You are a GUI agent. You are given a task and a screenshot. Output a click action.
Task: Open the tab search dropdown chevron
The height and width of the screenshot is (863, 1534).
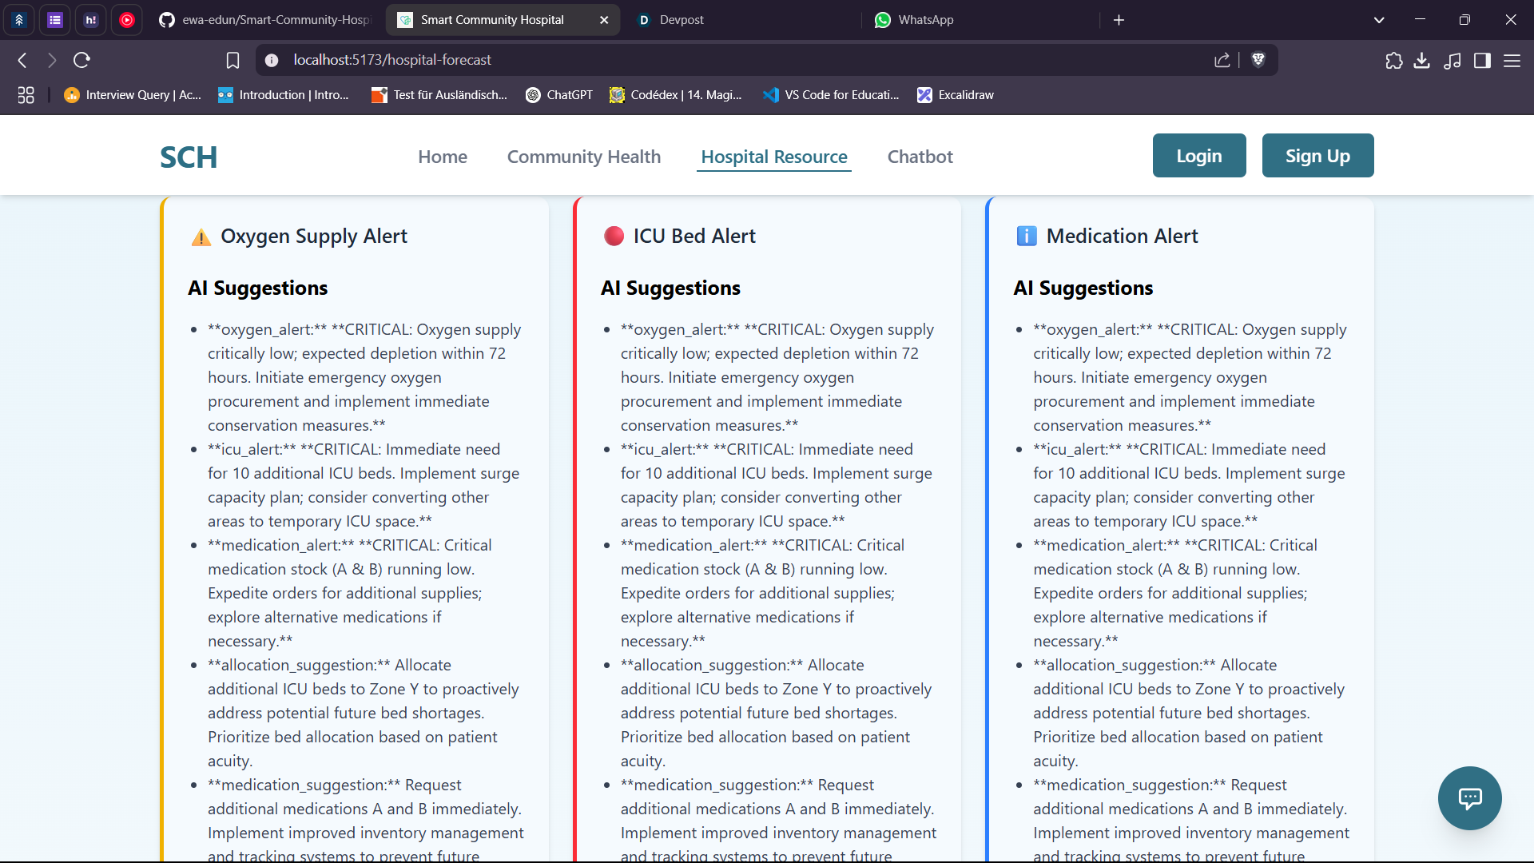(1379, 20)
